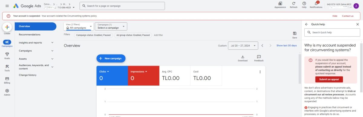Screen dimensions: 363x117
Task: Close the Quick help panel
Action: pyautogui.click(x=358, y=24)
